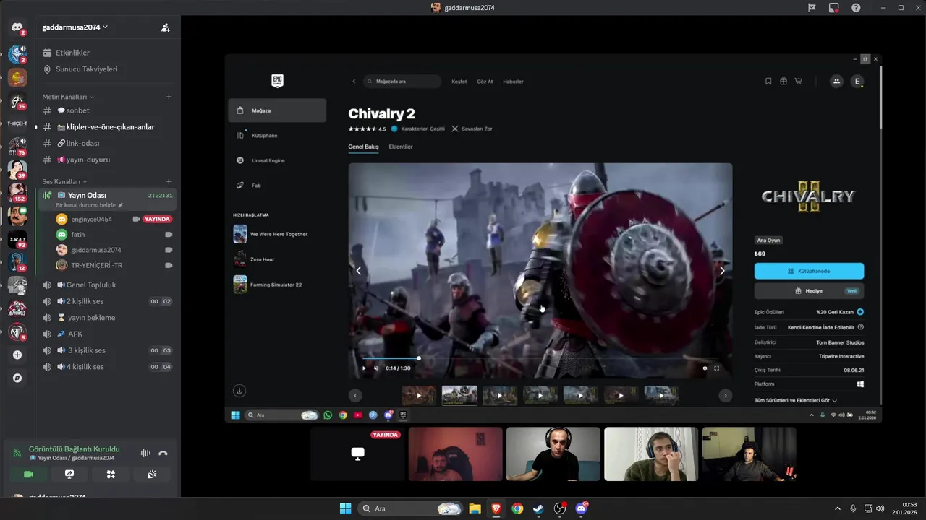Click the blue Kütüphanede button
Screen dimensions: 926x520
tap(809, 271)
